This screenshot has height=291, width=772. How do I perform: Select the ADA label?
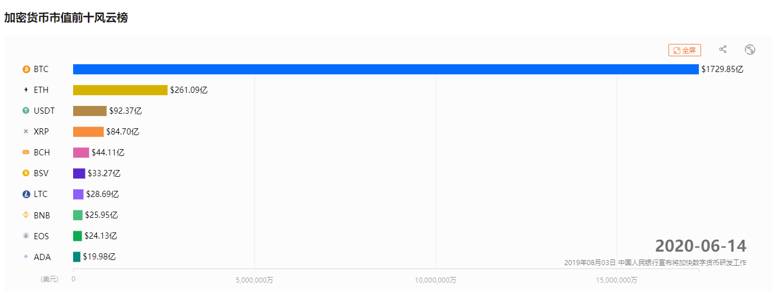(x=42, y=257)
